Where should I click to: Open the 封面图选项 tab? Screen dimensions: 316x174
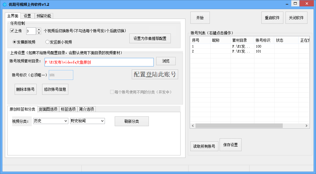48,109
